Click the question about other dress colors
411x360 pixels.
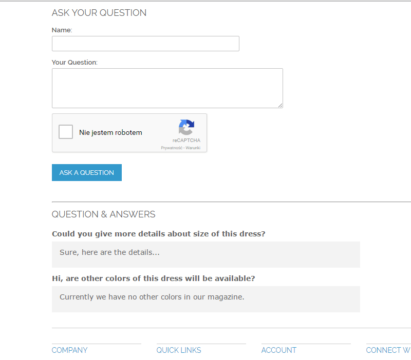coord(153,278)
